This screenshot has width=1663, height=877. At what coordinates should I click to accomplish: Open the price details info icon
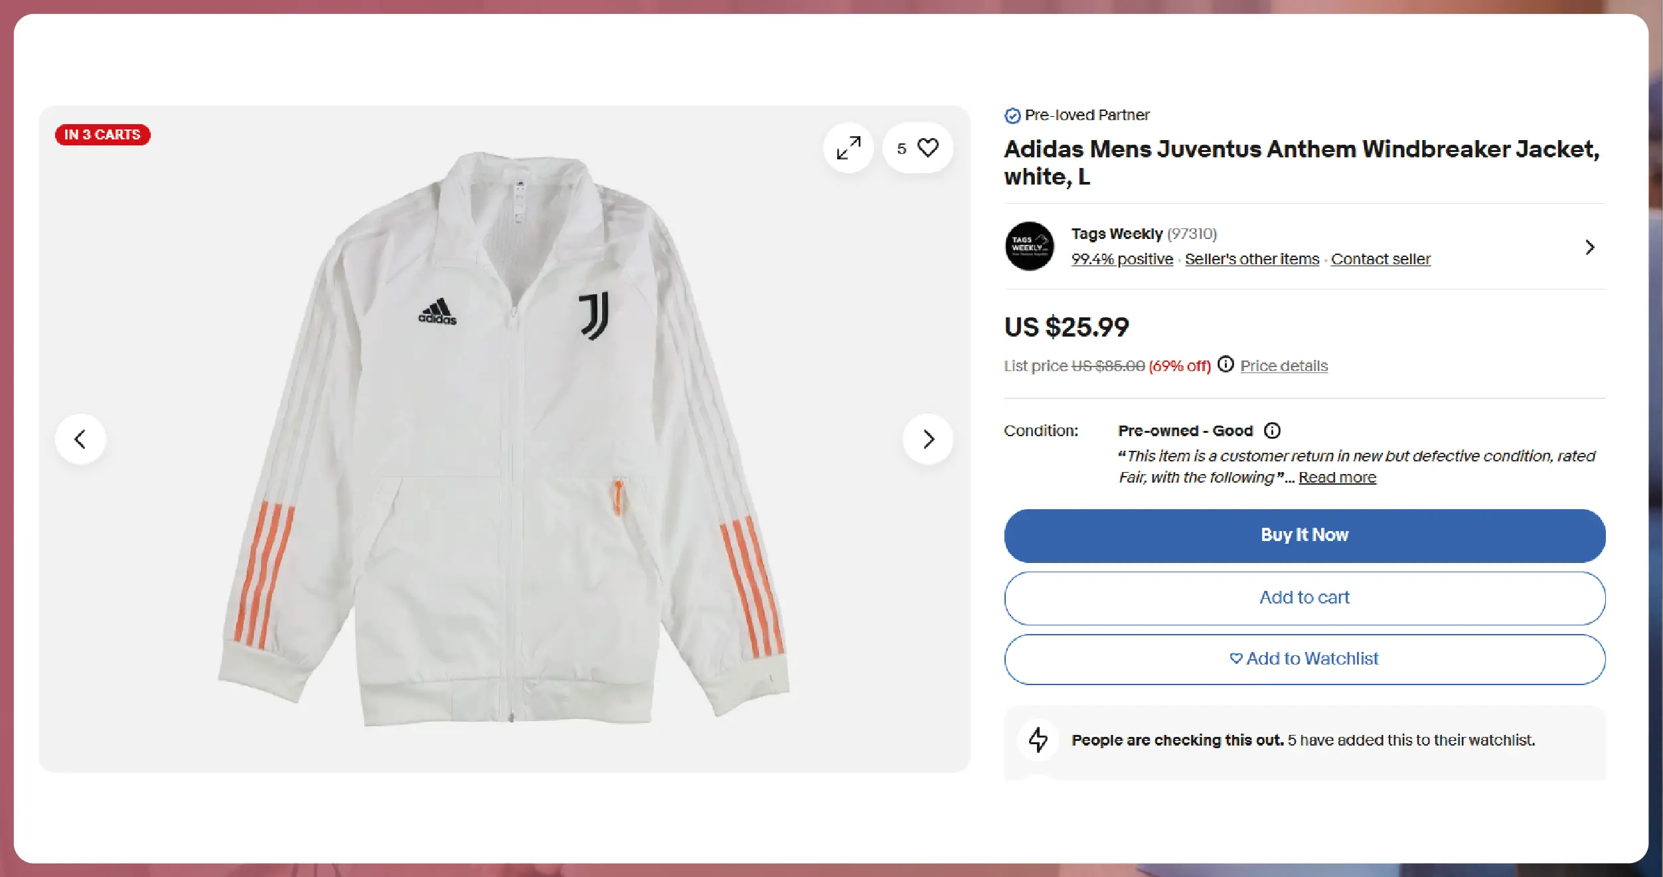1226,364
